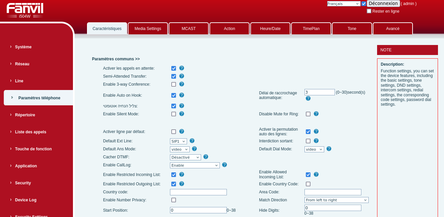
Task: Show help for Disable Mute for Ring
Action: pos(316,114)
